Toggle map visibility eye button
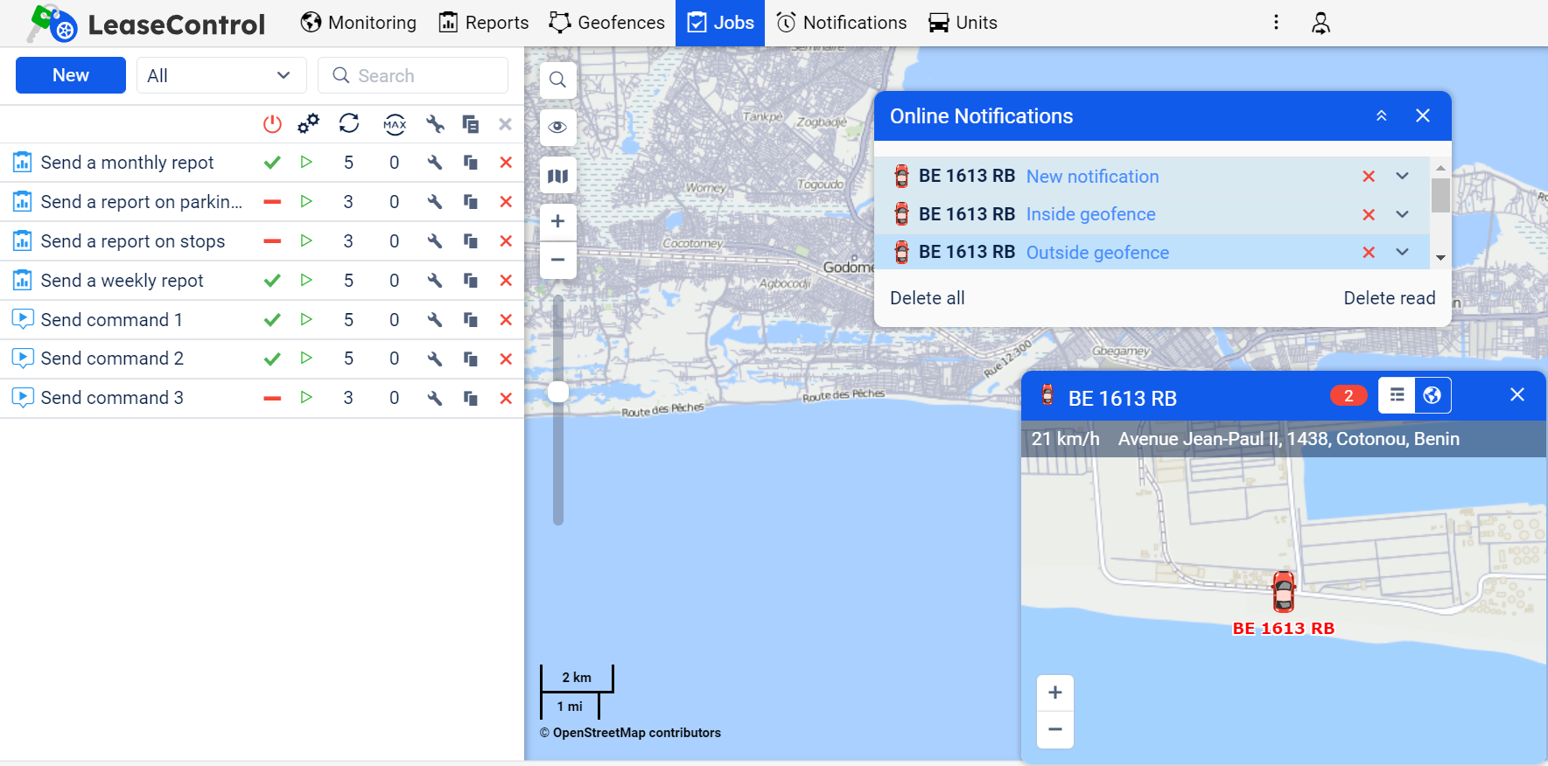The height and width of the screenshot is (766, 1548). [557, 128]
